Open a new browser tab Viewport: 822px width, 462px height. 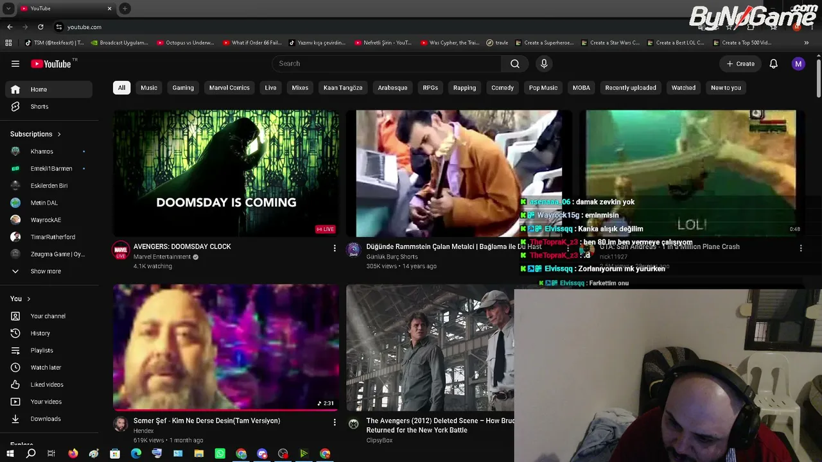(x=125, y=8)
